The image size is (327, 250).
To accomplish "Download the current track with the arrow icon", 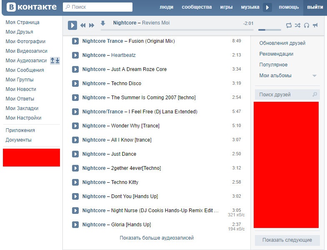I will pyautogui.click(x=103, y=23).
